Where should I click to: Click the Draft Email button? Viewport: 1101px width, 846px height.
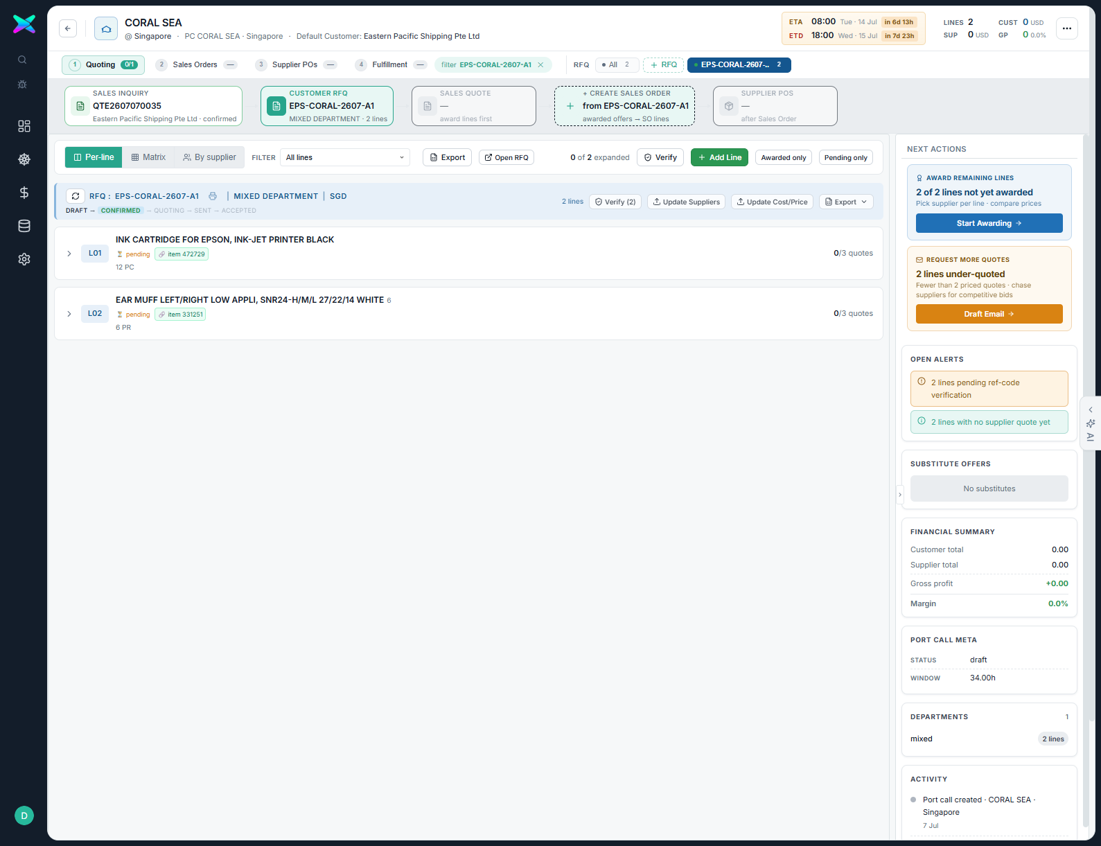pyautogui.click(x=989, y=314)
